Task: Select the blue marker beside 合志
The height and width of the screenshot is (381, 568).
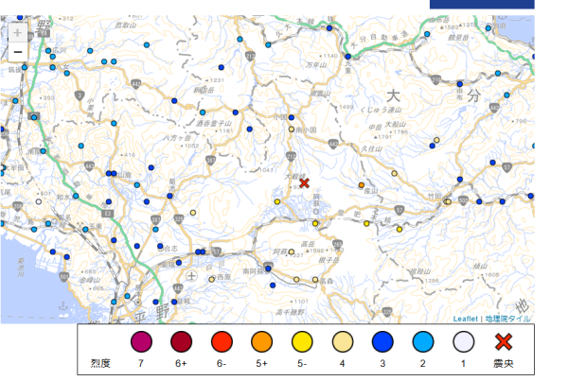Action: (160, 246)
